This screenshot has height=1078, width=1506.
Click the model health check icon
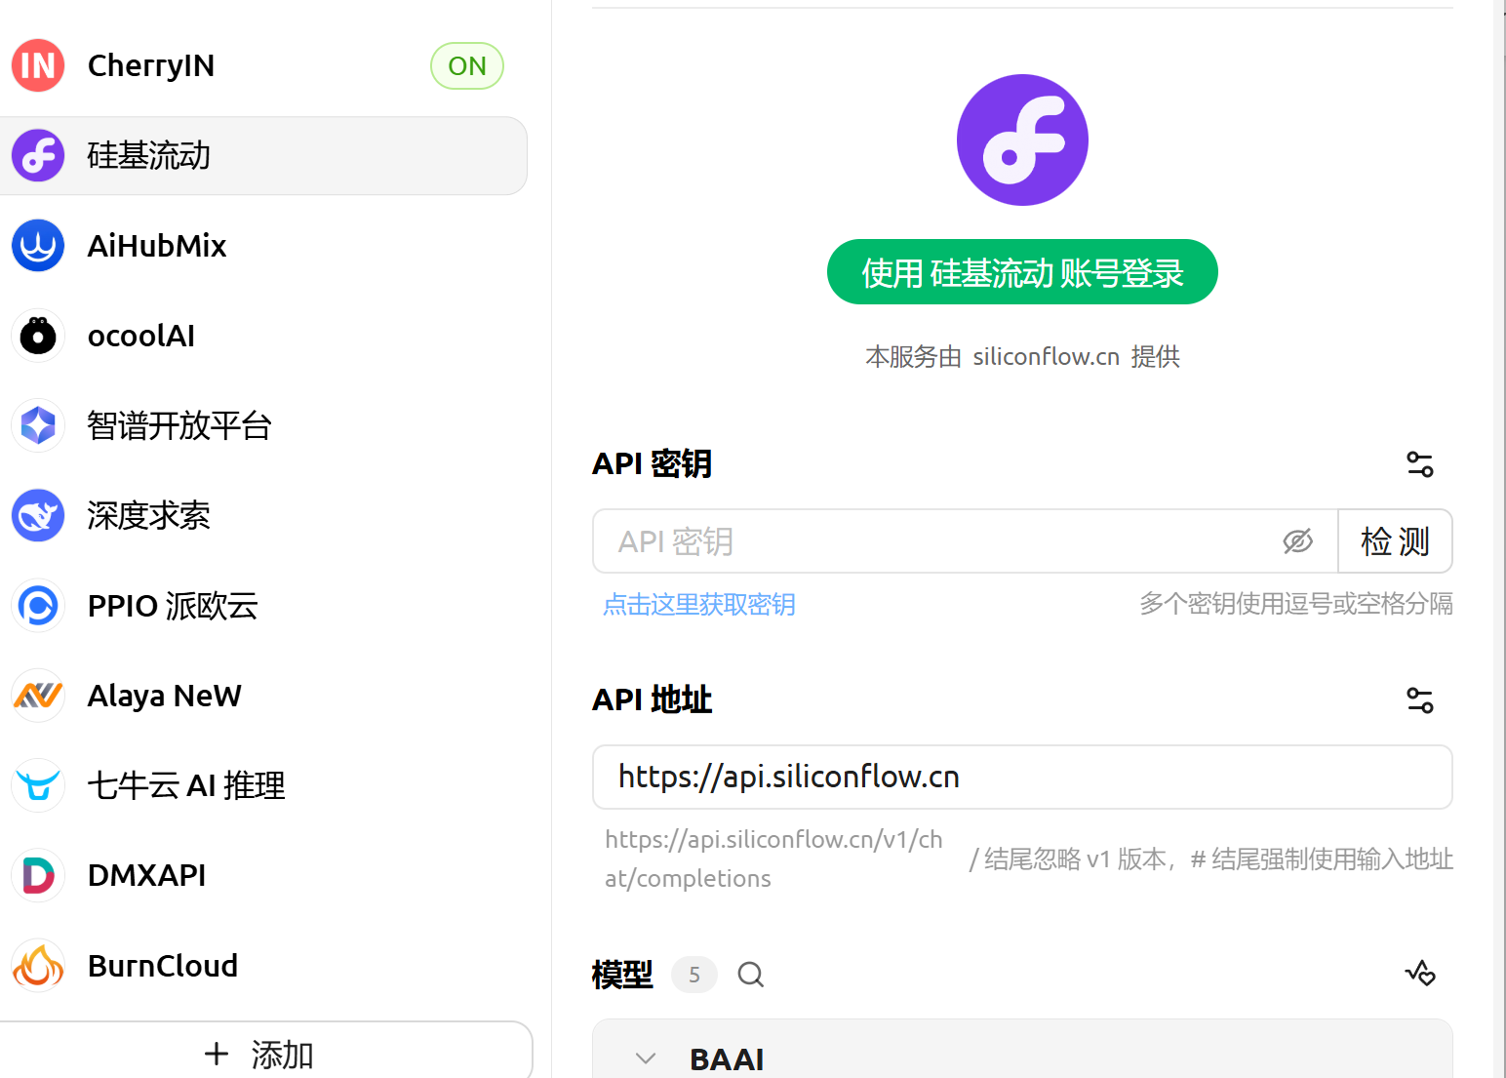pyautogui.click(x=1420, y=974)
